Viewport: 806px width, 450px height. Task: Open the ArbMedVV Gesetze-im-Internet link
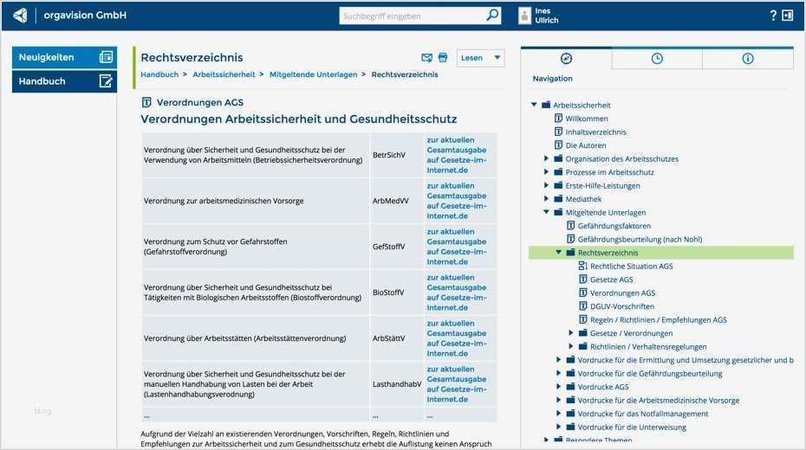(457, 201)
